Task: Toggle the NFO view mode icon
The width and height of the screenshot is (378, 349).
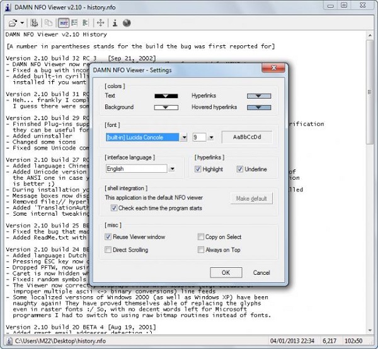Action: coord(64,23)
